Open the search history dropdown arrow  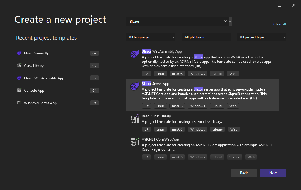pyautogui.click(x=230, y=21)
